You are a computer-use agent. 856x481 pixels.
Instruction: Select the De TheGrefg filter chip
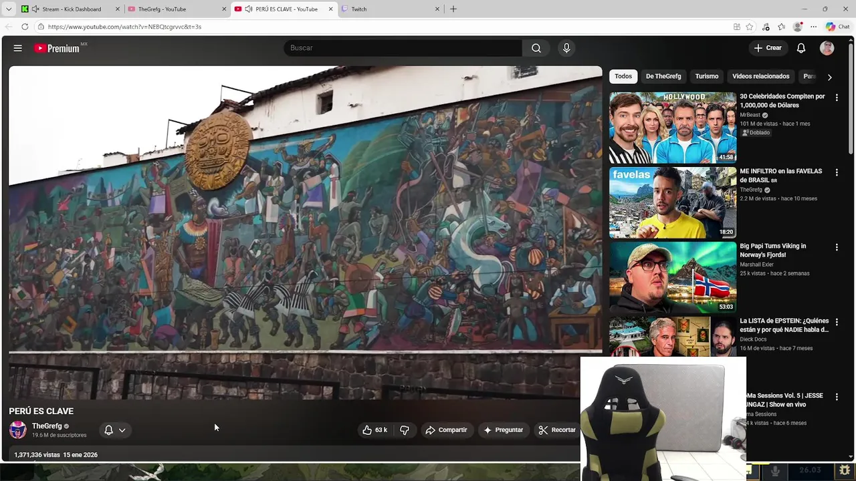point(663,76)
